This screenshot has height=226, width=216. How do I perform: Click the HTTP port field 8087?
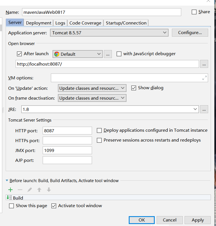(x=67, y=131)
